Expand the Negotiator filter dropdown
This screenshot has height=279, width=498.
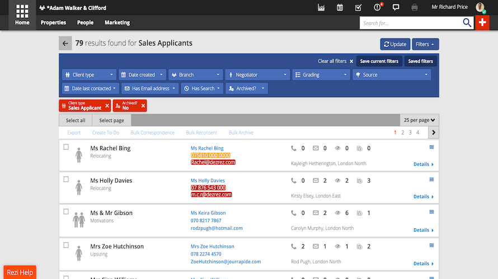tap(257, 75)
